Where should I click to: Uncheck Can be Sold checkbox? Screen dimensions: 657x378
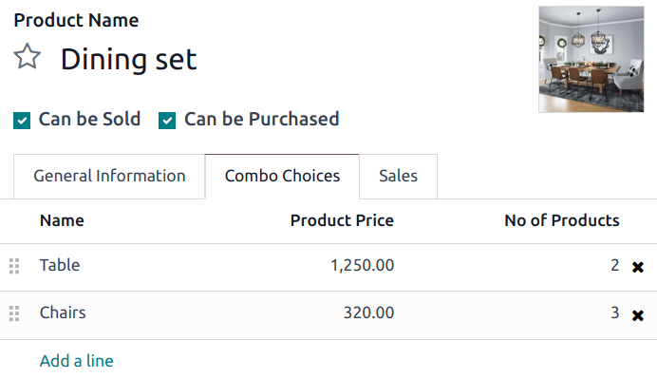(x=22, y=121)
